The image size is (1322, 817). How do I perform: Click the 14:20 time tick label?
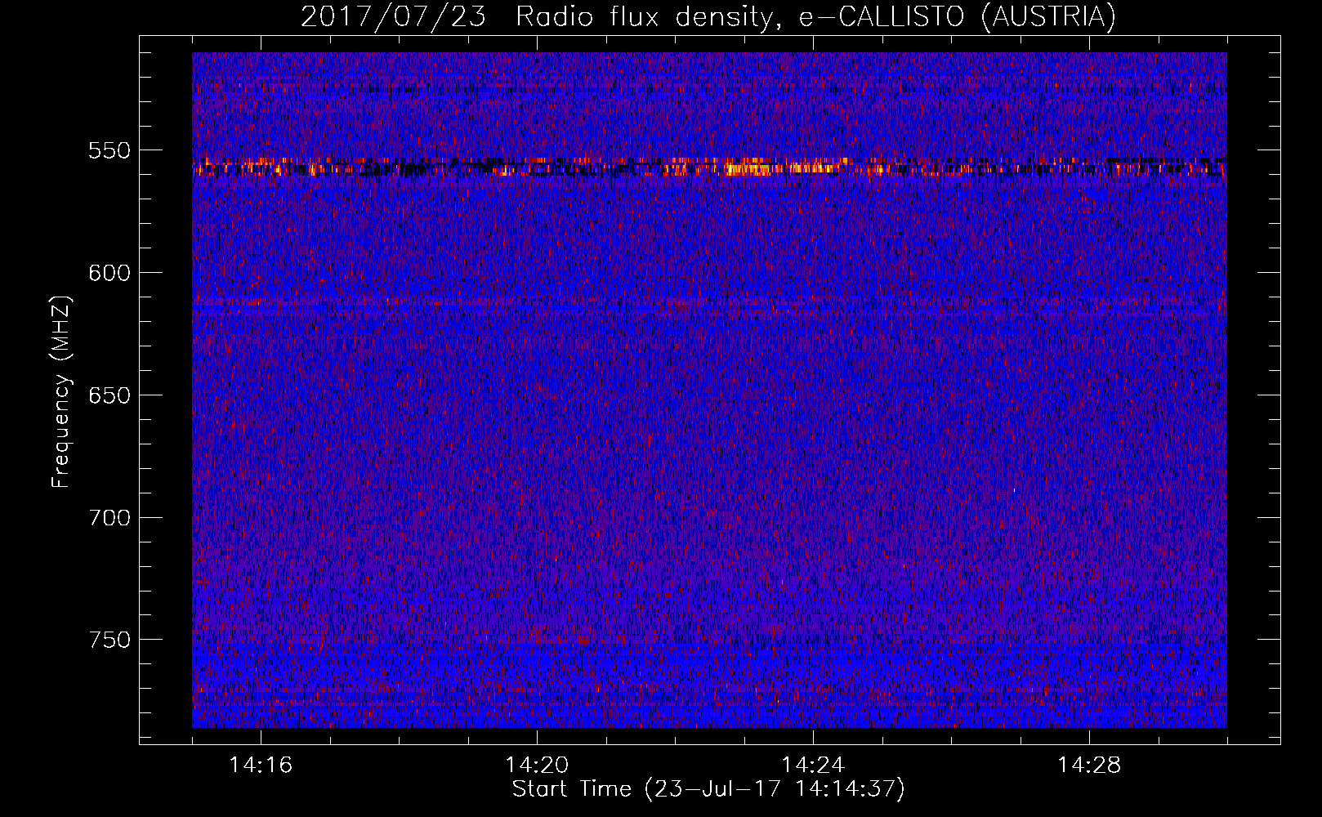pyautogui.click(x=537, y=766)
